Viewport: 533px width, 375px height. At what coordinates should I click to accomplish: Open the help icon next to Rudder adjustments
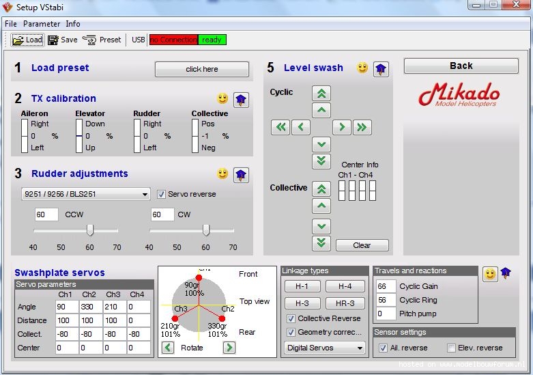(241, 176)
